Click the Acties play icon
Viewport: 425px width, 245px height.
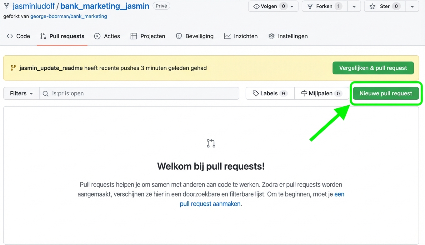(97, 36)
